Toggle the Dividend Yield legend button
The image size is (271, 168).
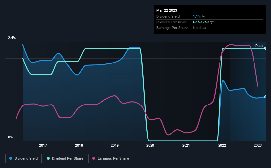coord(23,159)
